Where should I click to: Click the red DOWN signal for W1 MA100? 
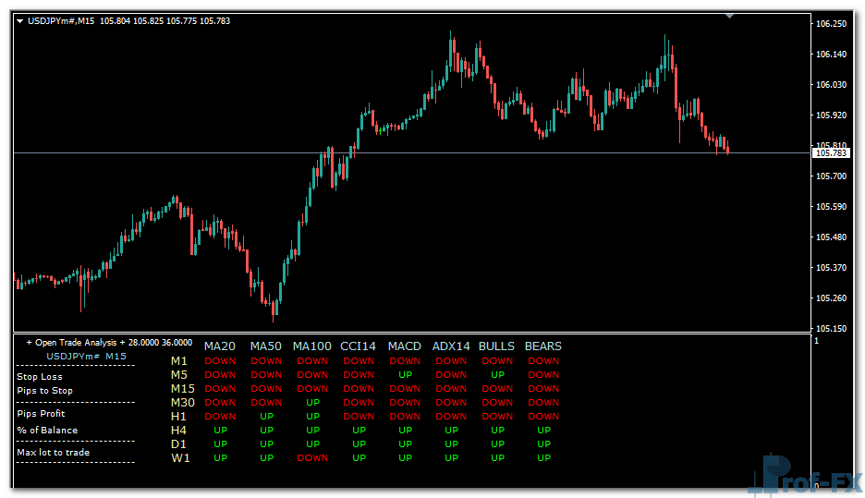[312, 458]
